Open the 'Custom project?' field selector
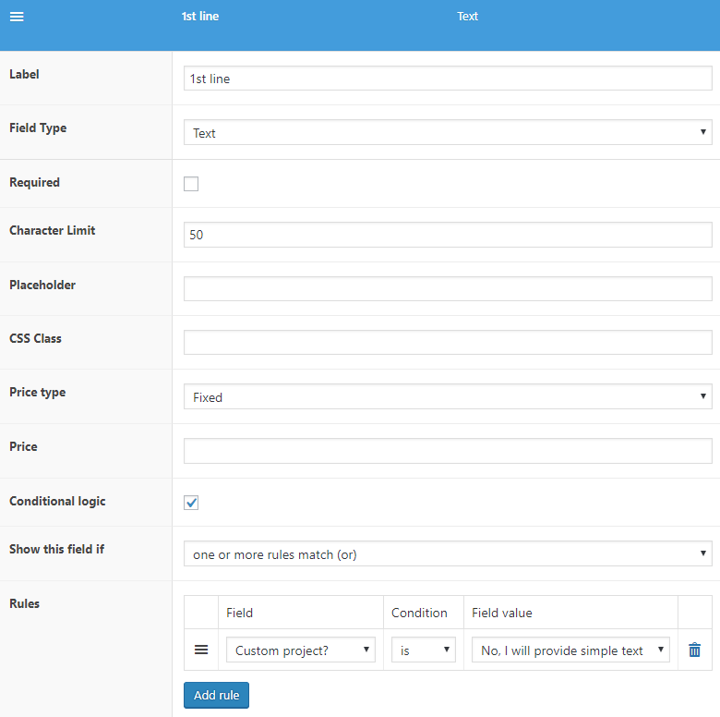 (x=301, y=650)
